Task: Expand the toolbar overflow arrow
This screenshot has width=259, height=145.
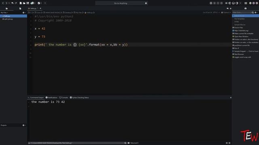Action: coord(45,3)
